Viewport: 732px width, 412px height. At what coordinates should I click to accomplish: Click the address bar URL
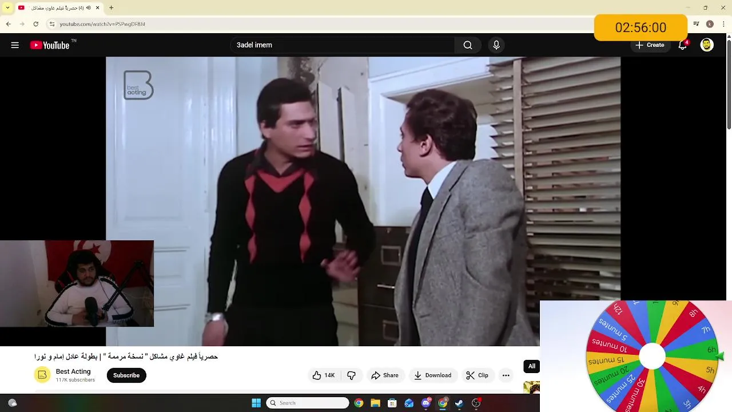pos(102,24)
